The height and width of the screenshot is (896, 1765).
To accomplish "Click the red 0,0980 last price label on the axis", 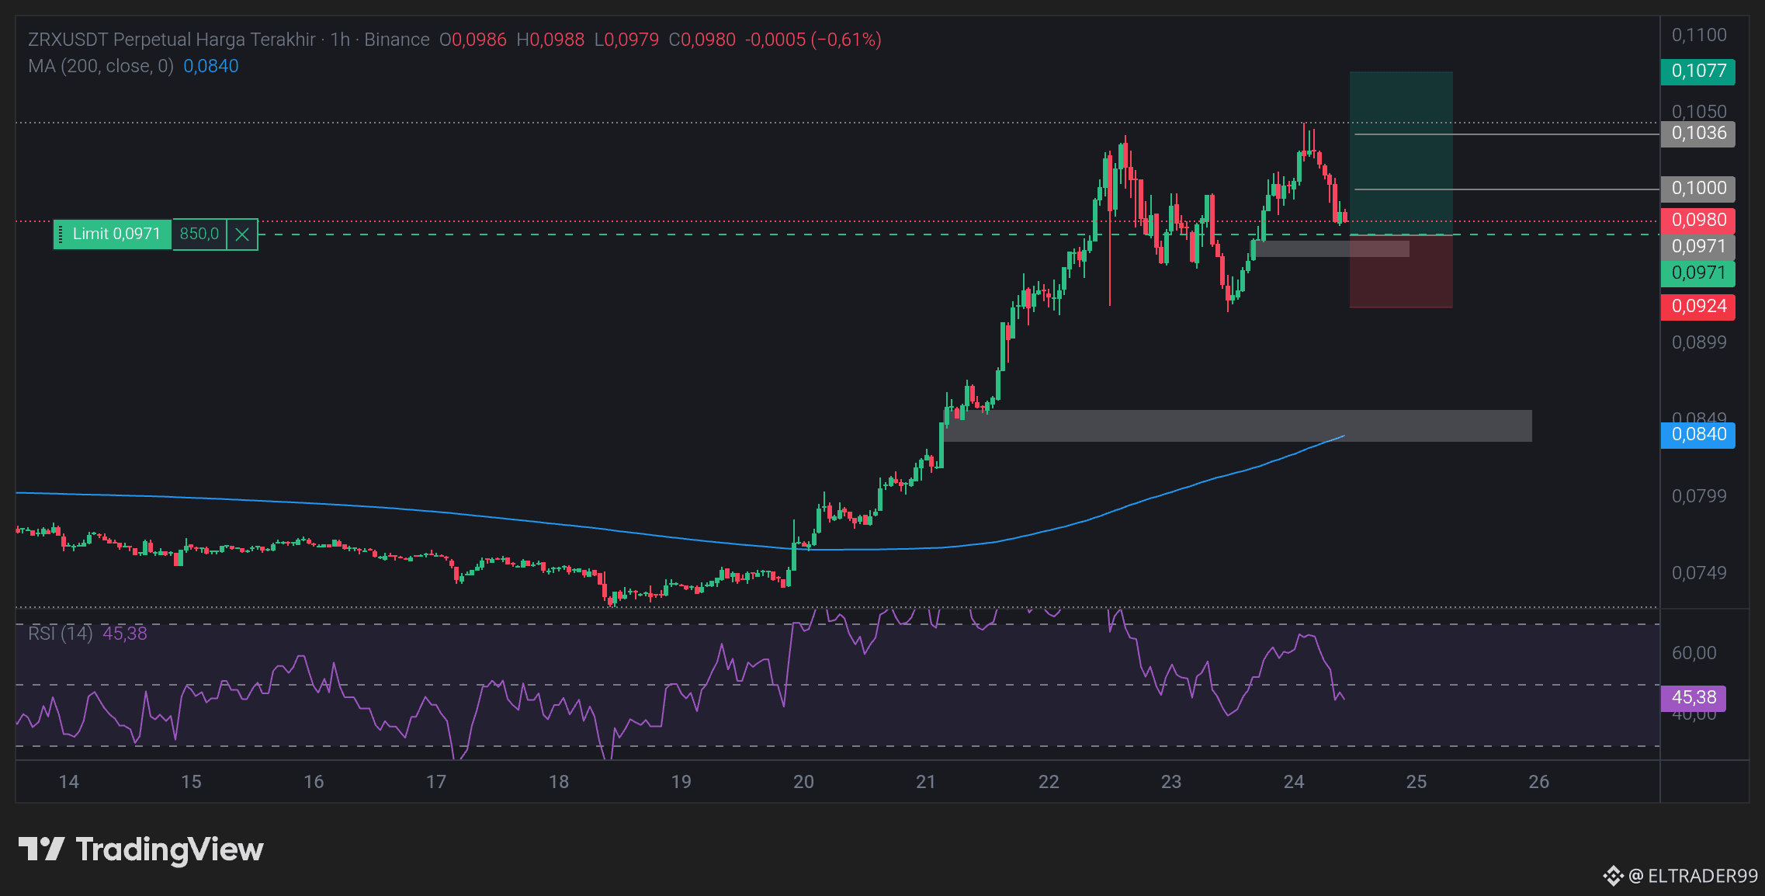I will pyautogui.click(x=1698, y=221).
